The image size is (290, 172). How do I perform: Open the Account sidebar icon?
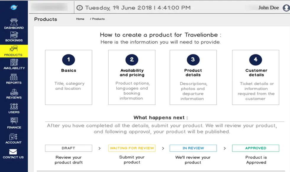tap(13, 137)
